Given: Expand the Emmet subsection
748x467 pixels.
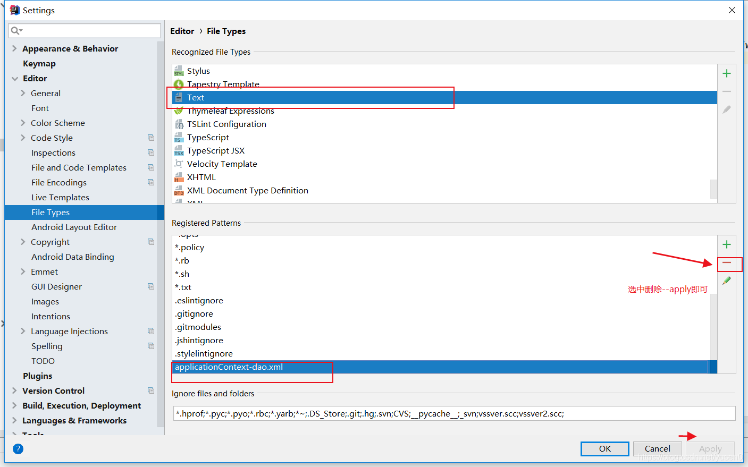Looking at the screenshot, I should (23, 271).
